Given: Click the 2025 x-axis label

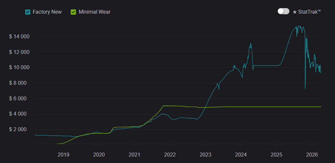Looking at the screenshot, I should click(x=276, y=154).
